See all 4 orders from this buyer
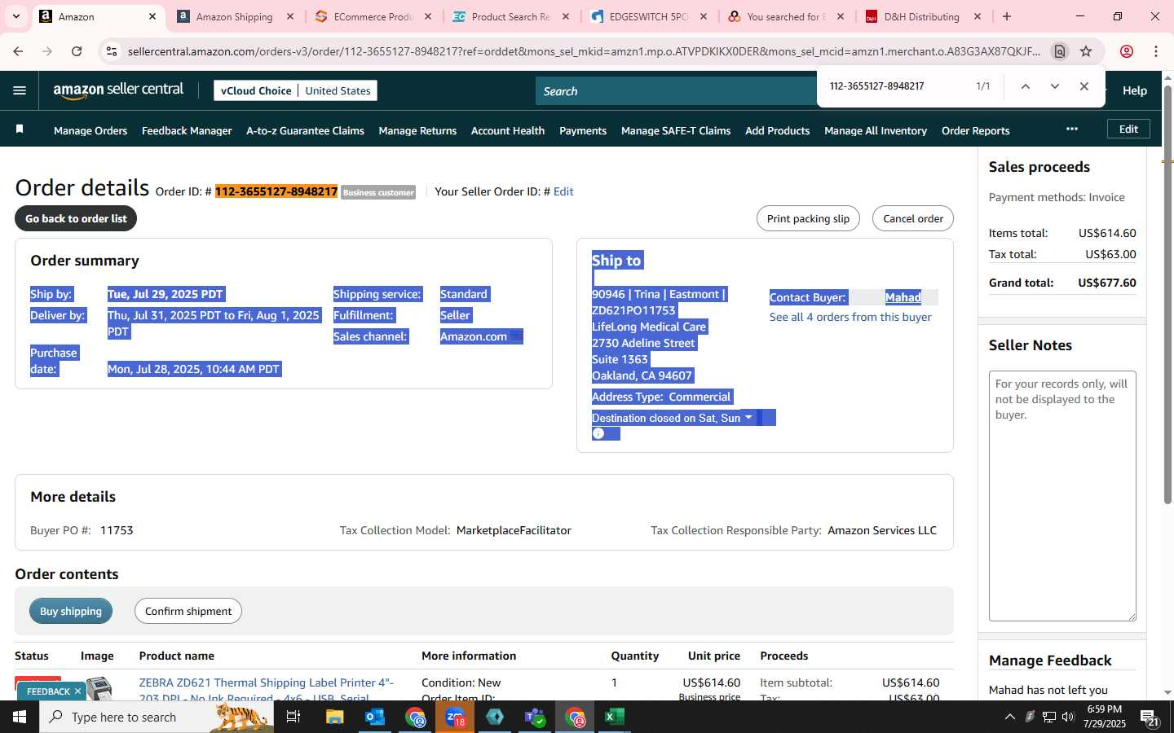This screenshot has width=1174, height=733. coord(850,317)
